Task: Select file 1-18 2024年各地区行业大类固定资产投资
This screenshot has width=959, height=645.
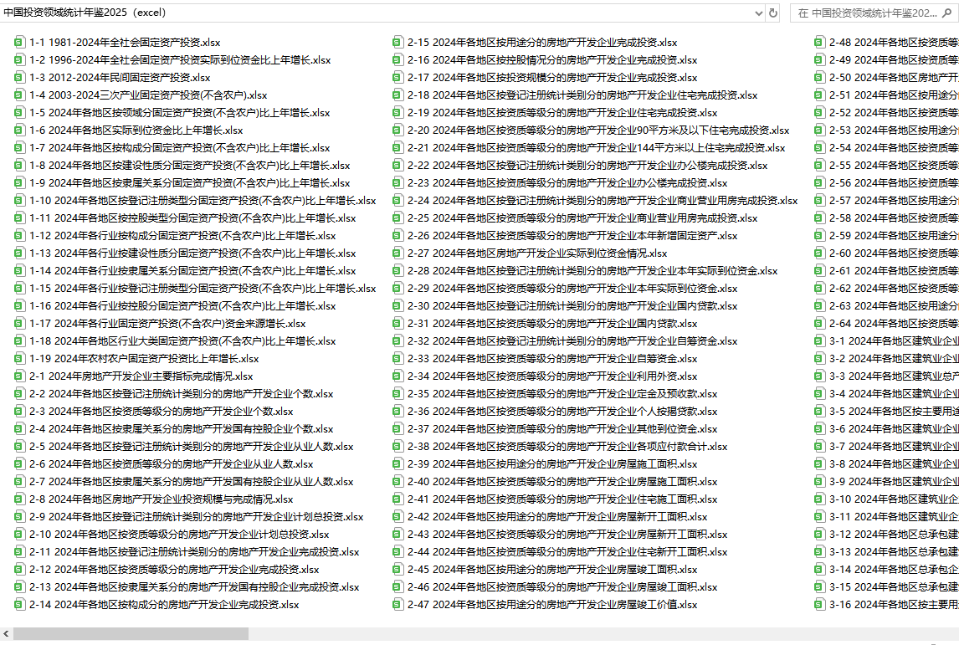Action: pyautogui.click(x=182, y=340)
